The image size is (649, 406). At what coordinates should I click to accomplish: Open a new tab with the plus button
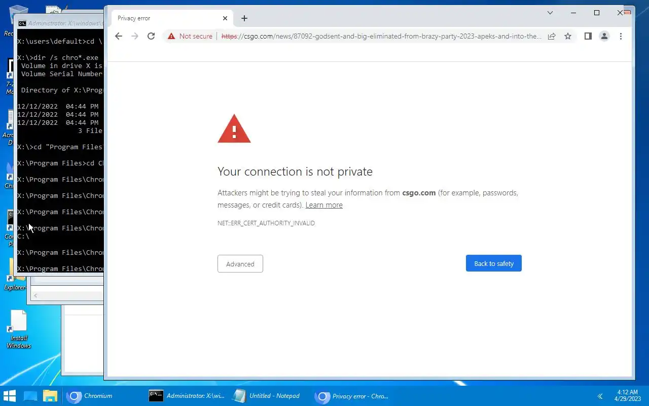pos(244,18)
